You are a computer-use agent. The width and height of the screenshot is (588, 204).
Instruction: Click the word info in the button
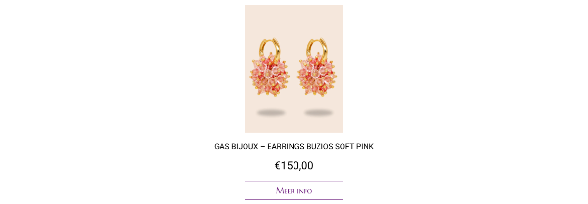pos(304,191)
